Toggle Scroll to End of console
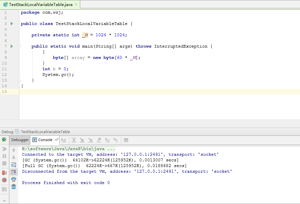This screenshot has height=204, width=300. tap(14, 172)
